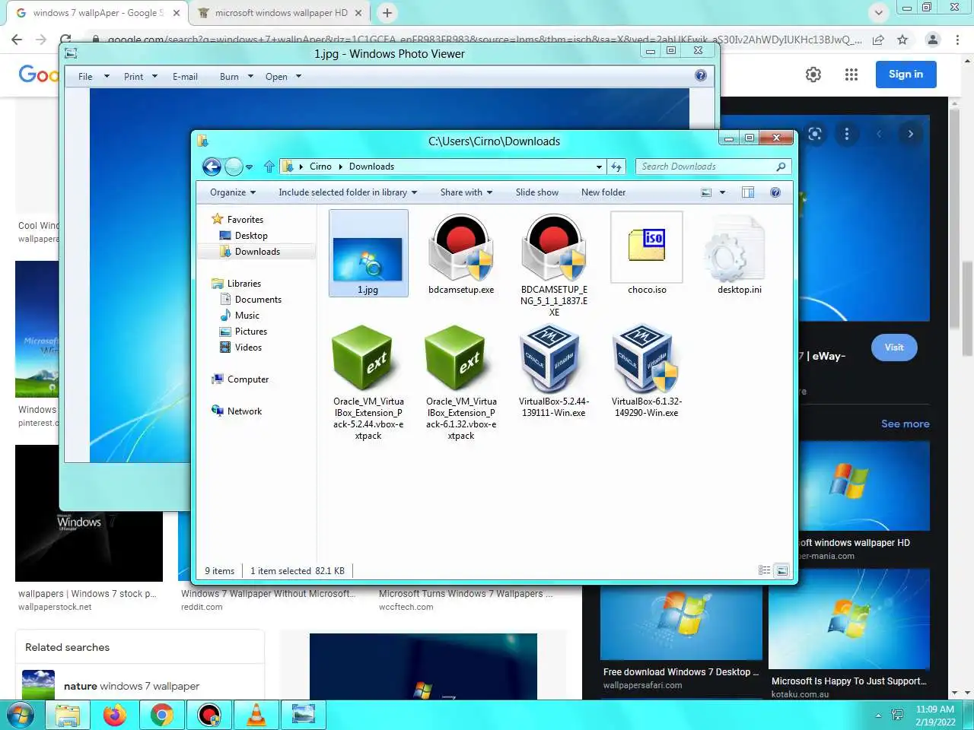Select Oracle VM extension pack 6.1.32 file
The width and height of the screenshot is (974, 730).
tap(461, 382)
